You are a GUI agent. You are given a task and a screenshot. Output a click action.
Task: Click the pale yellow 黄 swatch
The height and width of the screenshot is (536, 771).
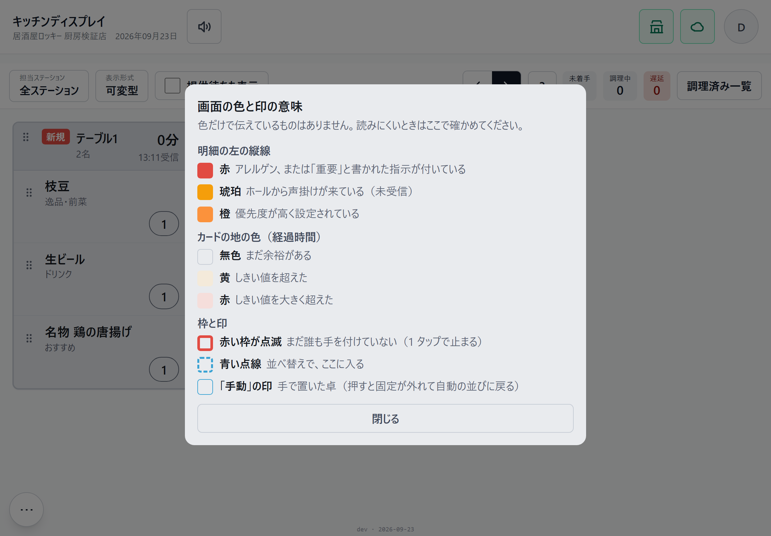point(205,279)
